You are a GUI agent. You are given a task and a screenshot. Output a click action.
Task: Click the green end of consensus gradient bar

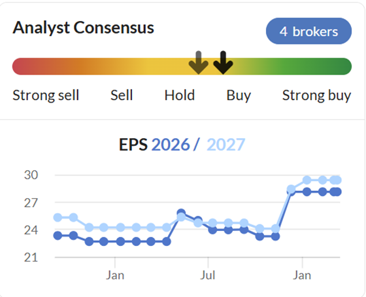tap(342, 66)
